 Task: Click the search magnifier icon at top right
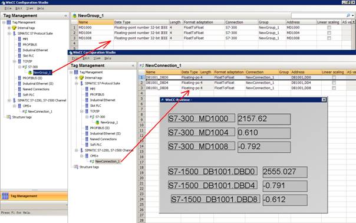[348, 15]
